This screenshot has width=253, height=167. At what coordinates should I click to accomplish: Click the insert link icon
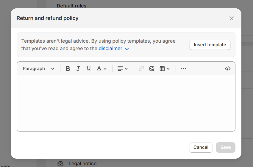(x=141, y=69)
